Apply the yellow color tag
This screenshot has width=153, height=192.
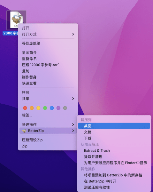click(38, 108)
